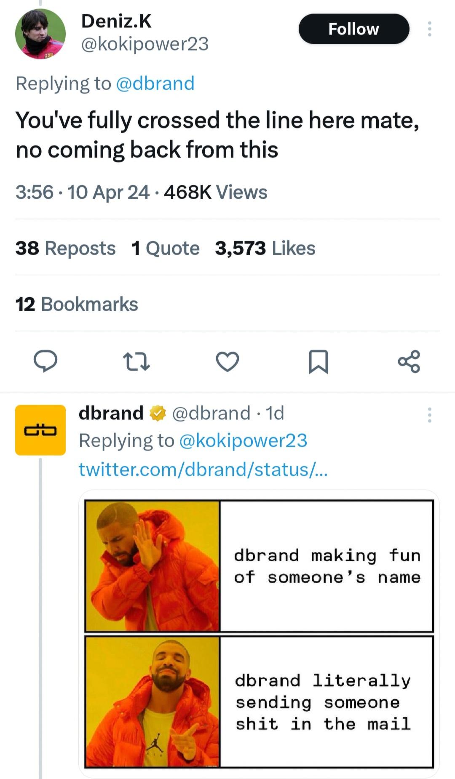Screen dimensions: 455x779
Task: View the 38 Reposts list
Action: [65, 248]
